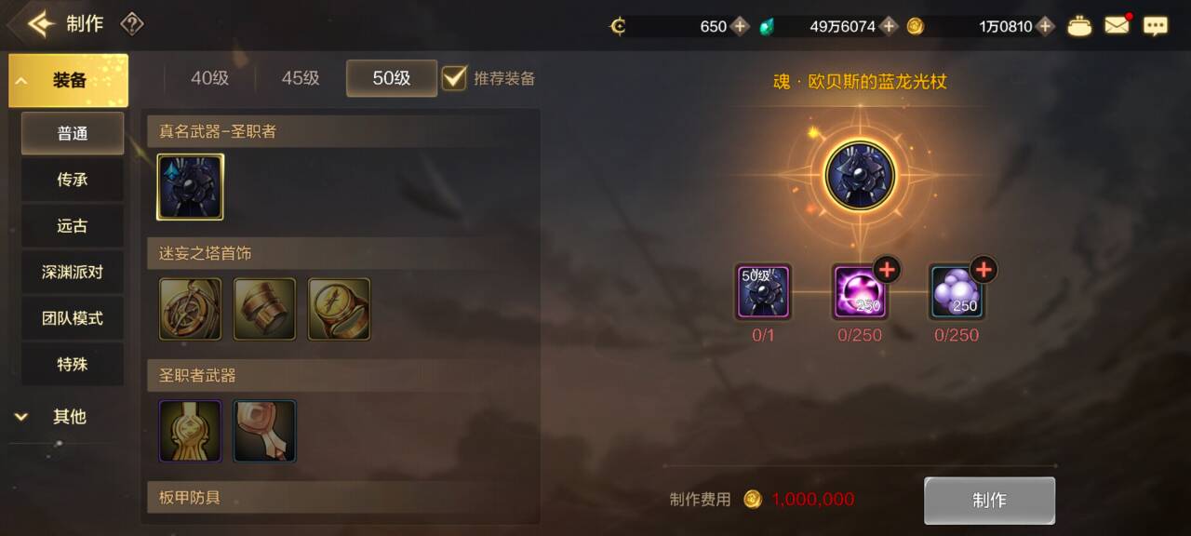Select the 真名武器 staff equipment icon
The height and width of the screenshot is (536, 1191).
coord(190,187)
